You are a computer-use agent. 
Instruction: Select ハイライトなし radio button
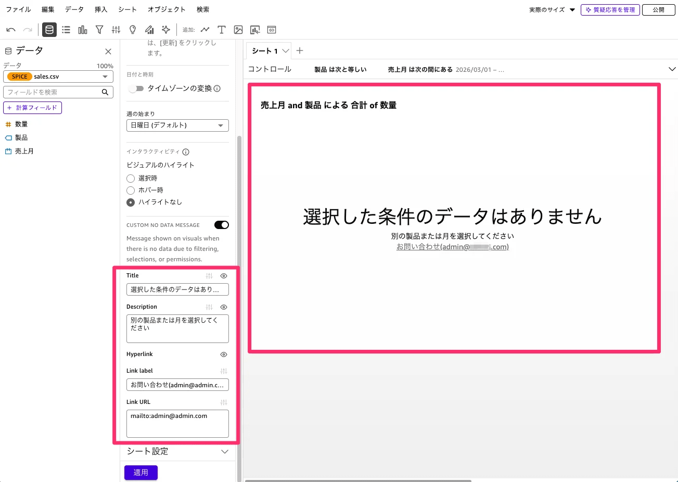pyautogui.click(x=131, y=202)
